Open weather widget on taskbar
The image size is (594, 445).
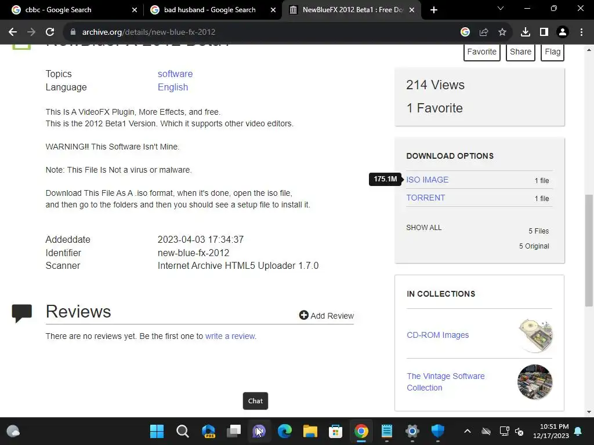tap(13, 431)
